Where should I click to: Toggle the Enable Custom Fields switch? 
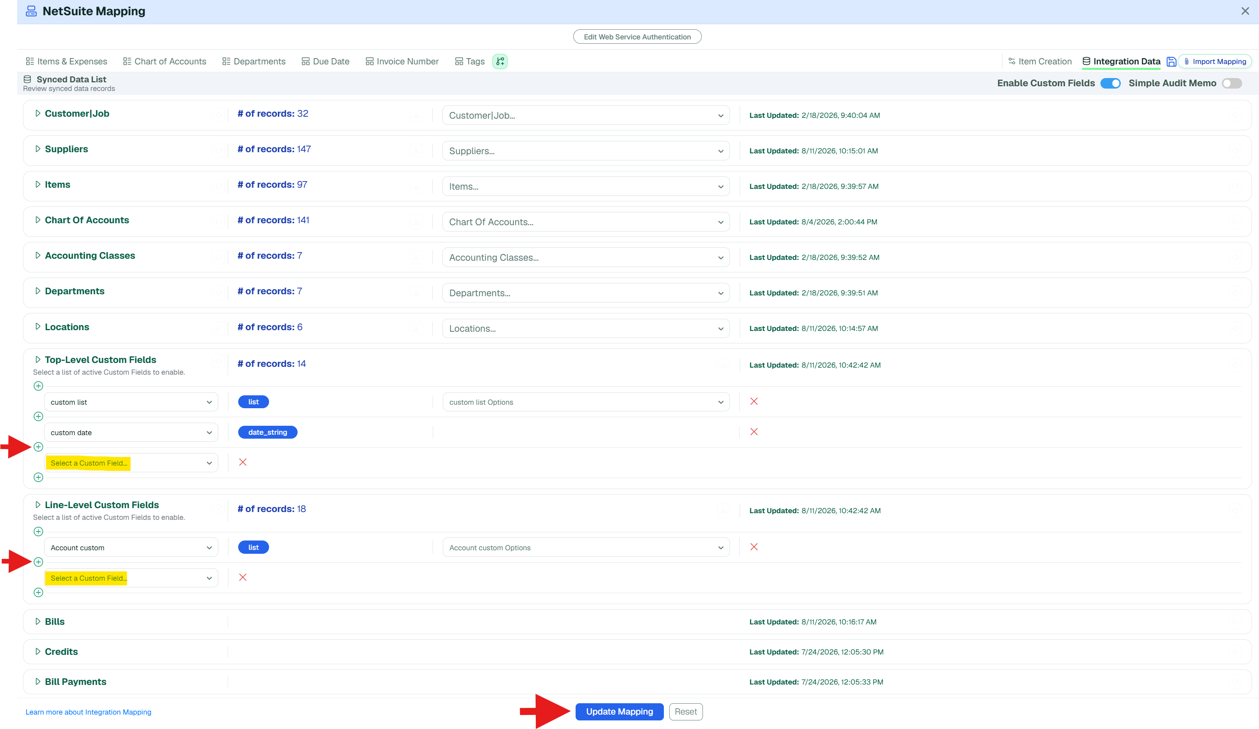coord(1110,84)
